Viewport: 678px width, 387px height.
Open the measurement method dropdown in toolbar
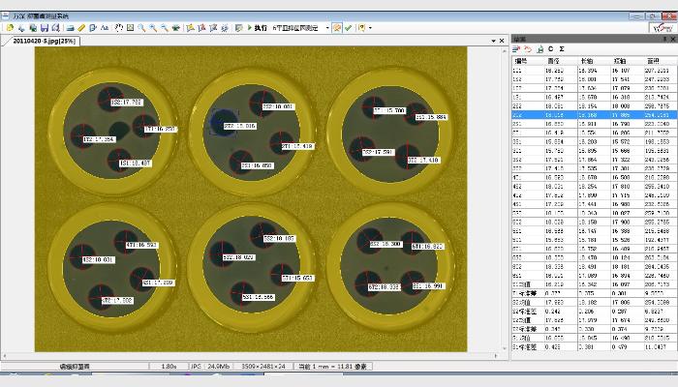point(326,28)
